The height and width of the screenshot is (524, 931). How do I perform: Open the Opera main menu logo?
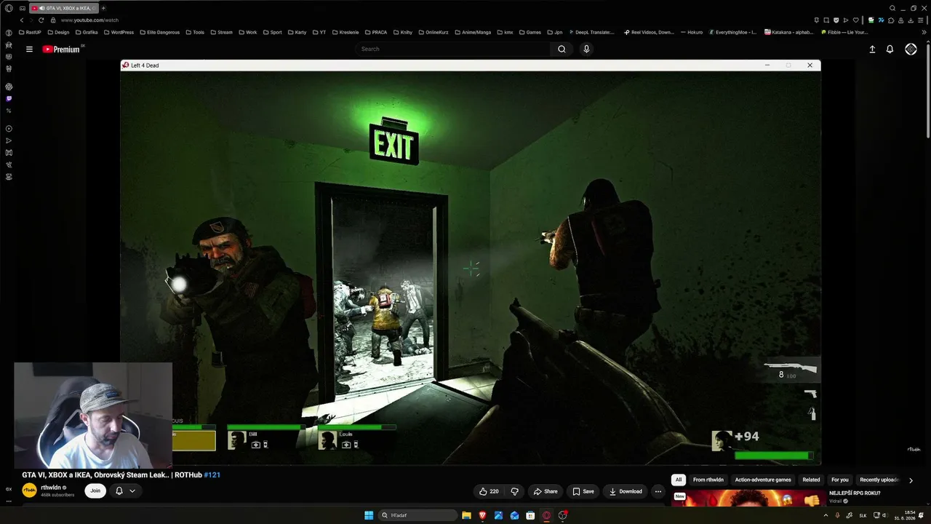[x=9, y=8]
